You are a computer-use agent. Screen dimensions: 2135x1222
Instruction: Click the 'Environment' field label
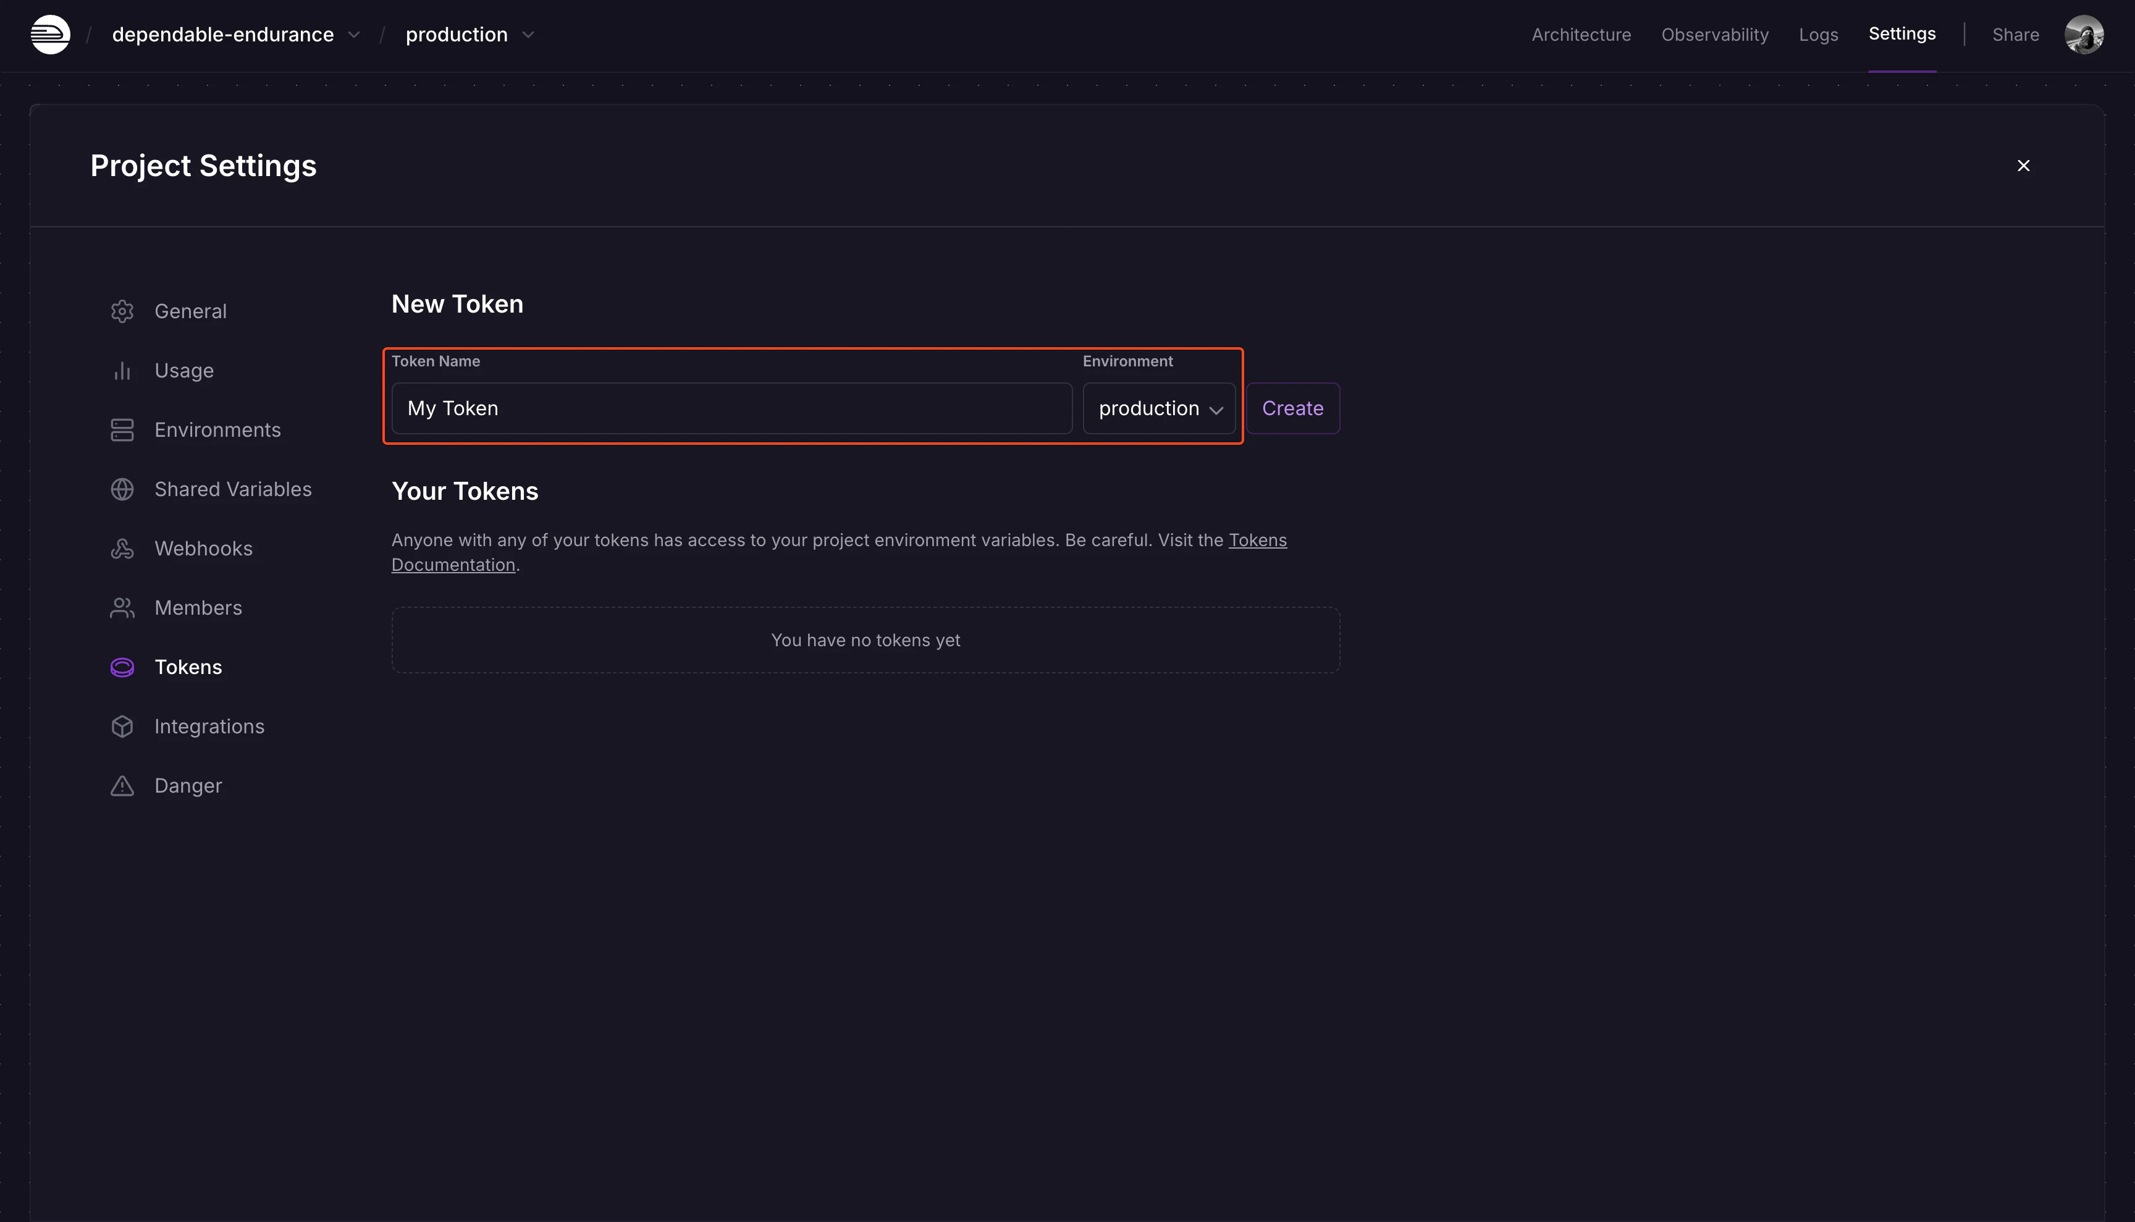click(1127, 362)
